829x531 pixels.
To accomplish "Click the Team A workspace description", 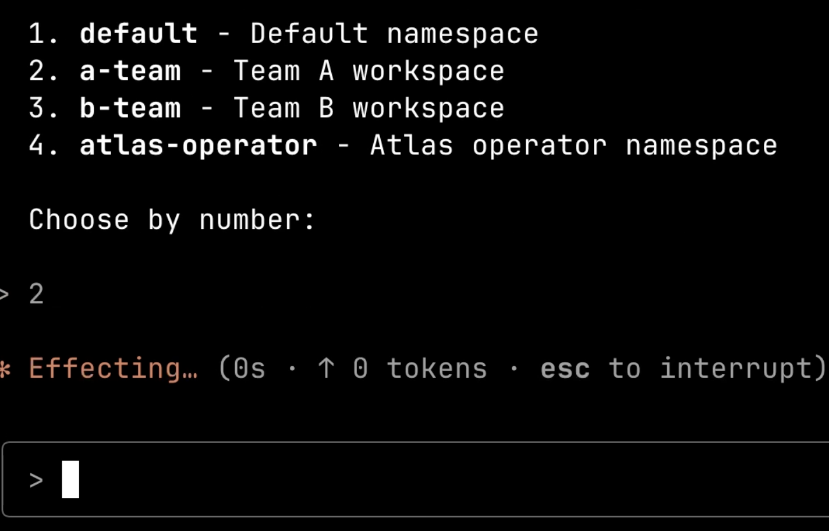I will (x=369, y=71).
